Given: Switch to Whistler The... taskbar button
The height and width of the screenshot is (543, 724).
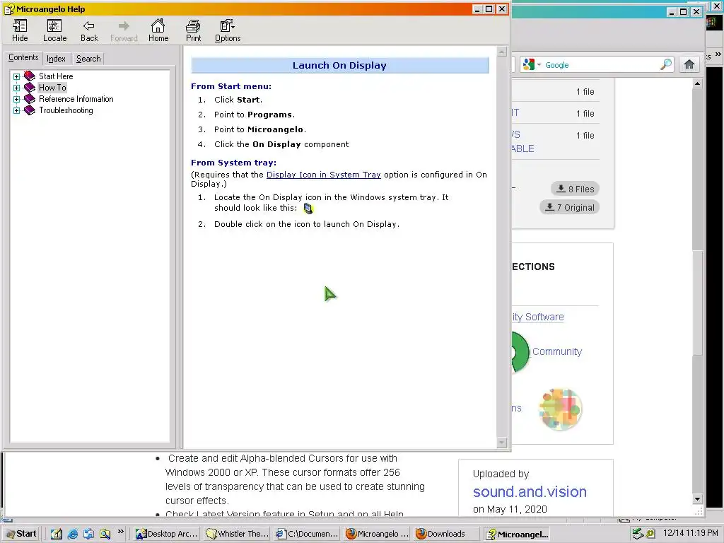Looking at the screenshot, I should pyautogui.click(x=238, y=534).
